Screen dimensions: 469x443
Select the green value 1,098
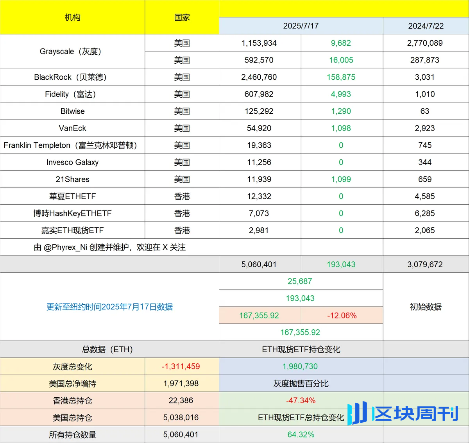(x=341, y=128)
